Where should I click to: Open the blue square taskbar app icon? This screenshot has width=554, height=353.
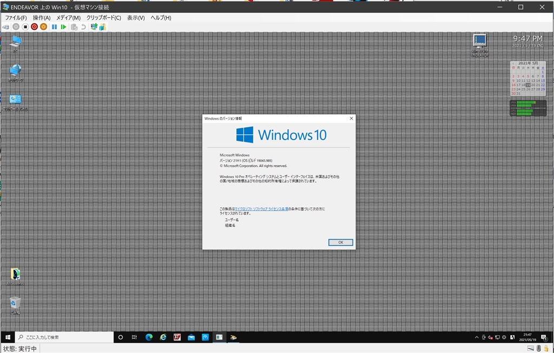pyautogui.click(x=205, y=337)
